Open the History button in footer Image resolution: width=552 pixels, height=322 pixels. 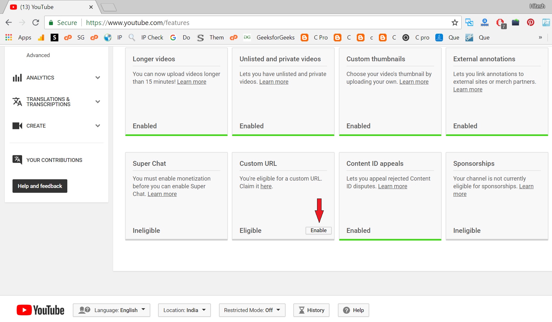click(x=312, y=310)
